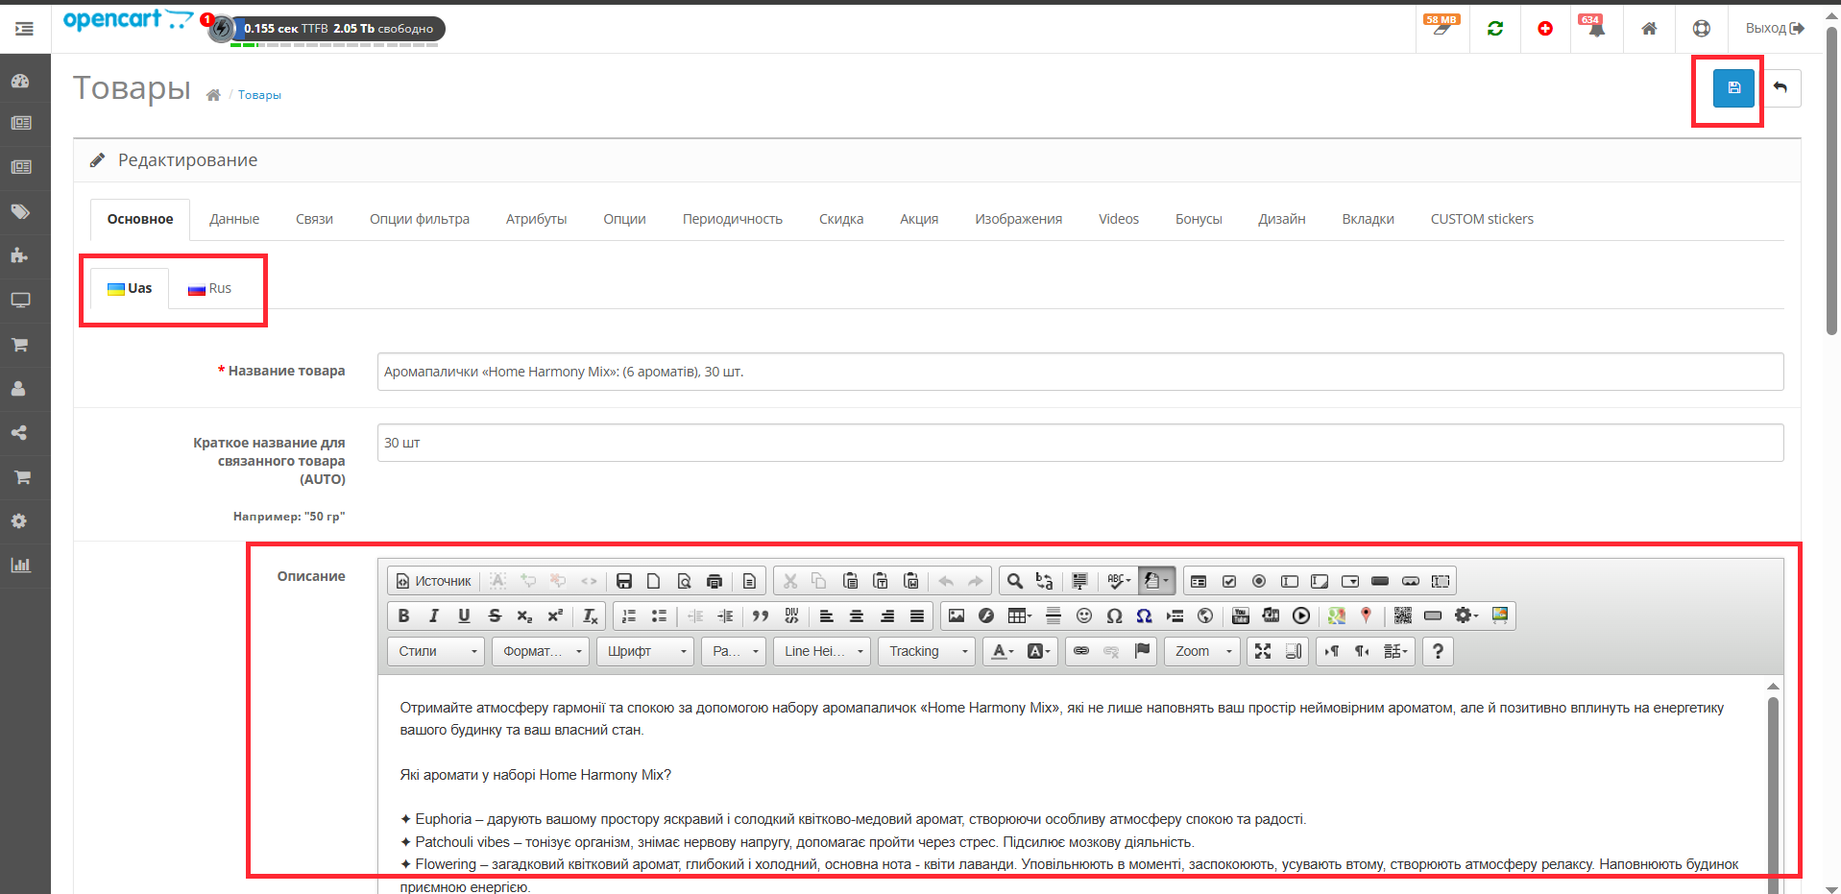The height and width of the screenshot is (894, 1841).
Task: Open the table insert dropdown in the editor
Action: (x=1020, y=616)
